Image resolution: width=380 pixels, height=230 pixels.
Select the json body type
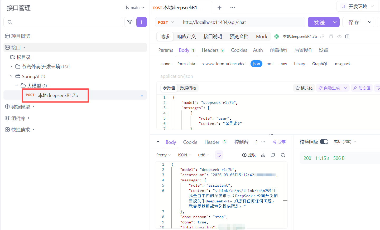click(256, 64)
